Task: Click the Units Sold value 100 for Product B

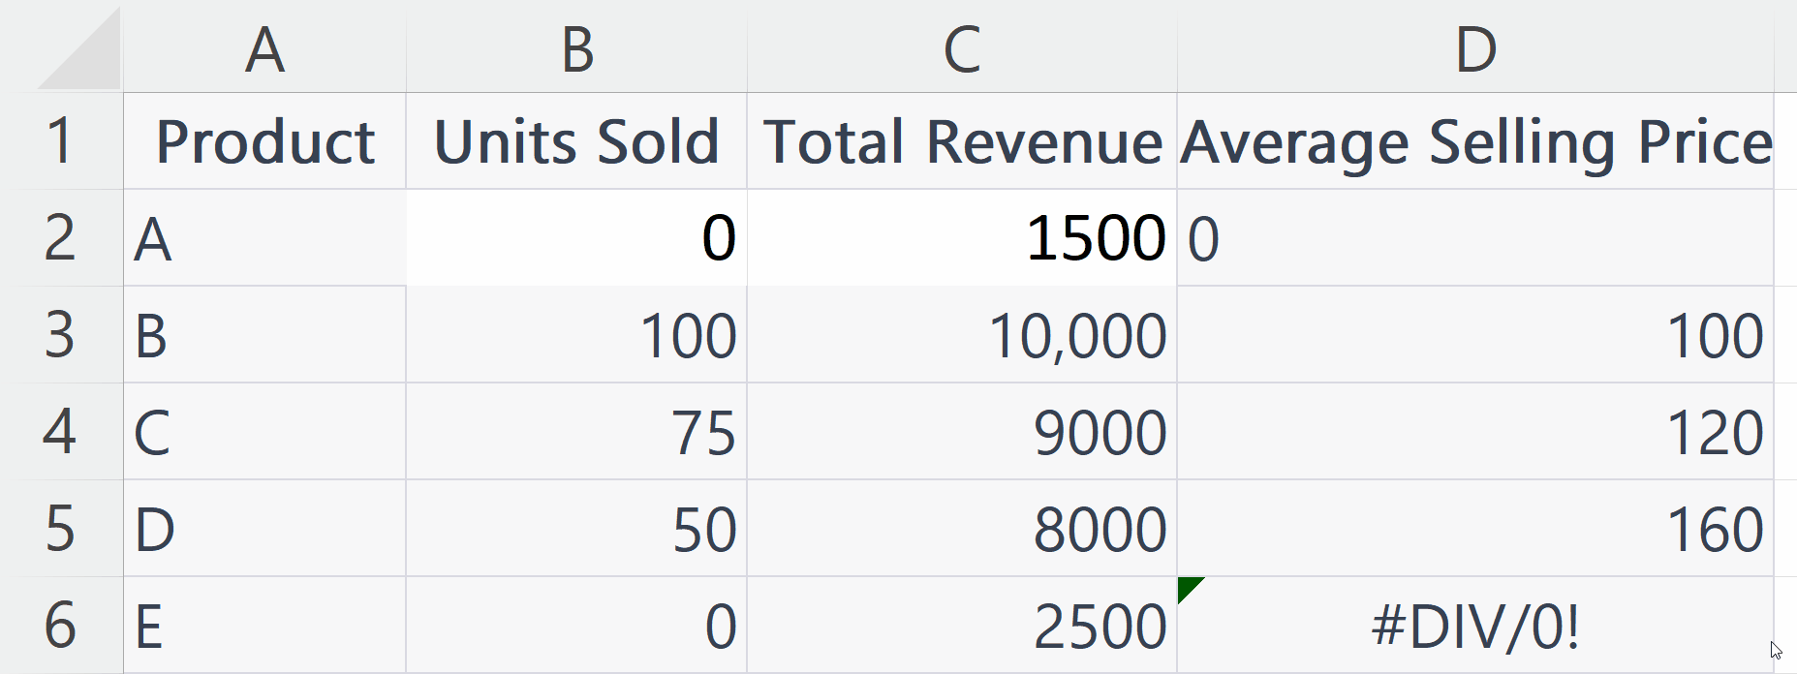Action: coord(576,334)
